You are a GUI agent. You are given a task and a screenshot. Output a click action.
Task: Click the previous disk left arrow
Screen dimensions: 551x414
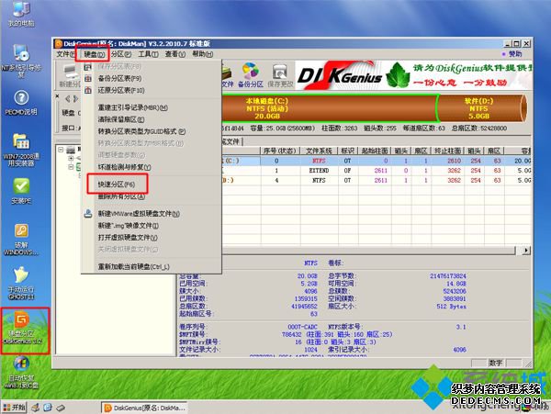[x=68, y=99]
